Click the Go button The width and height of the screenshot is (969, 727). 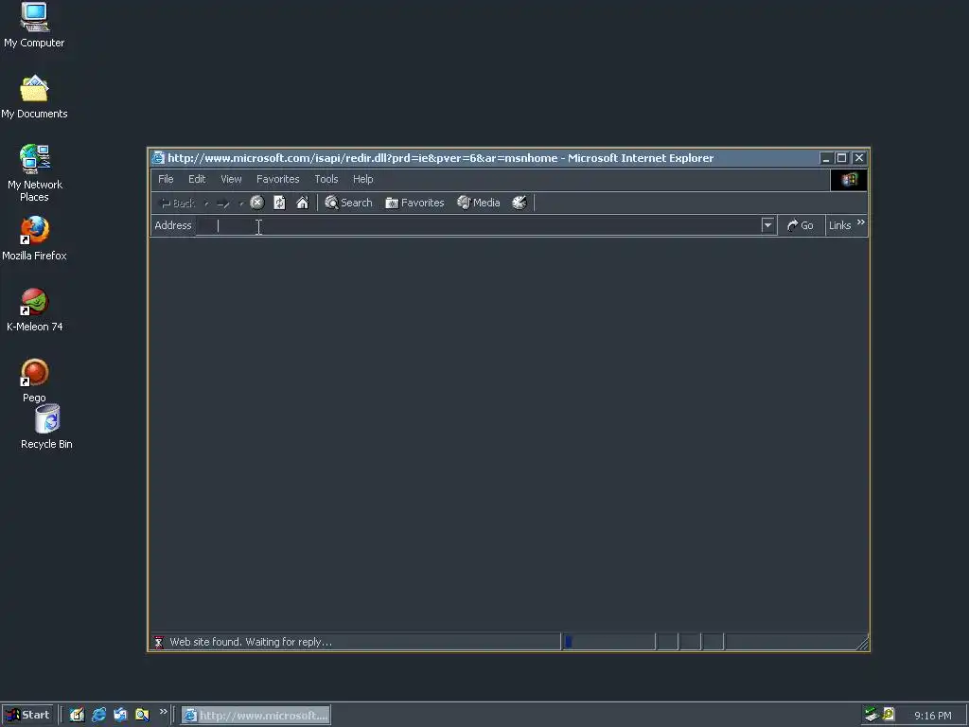801,225
